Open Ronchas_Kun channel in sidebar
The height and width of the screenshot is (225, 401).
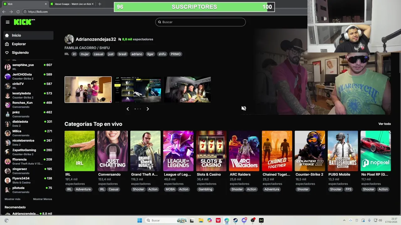tap(28, 105)
